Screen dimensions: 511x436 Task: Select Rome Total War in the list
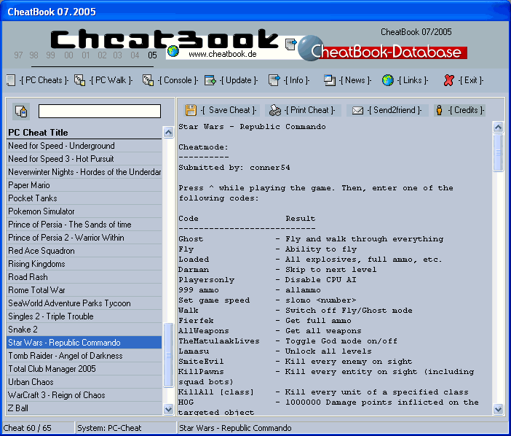pos(84,289)
